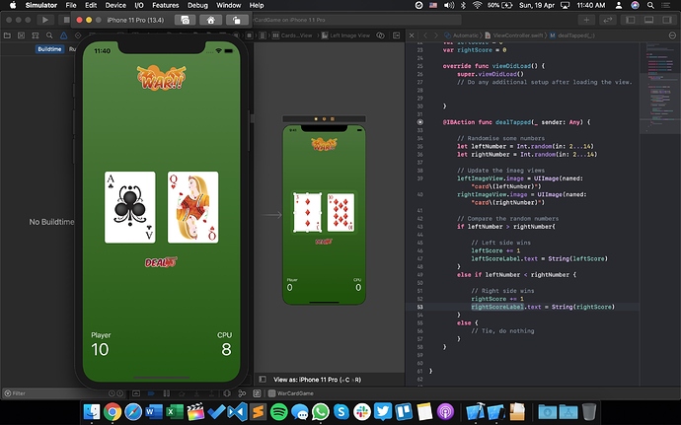Image resolution: width=681 pixels, height=425 pixels.
Task: Tap the DEAL button in the simulator
Action: tap(160, 262)
